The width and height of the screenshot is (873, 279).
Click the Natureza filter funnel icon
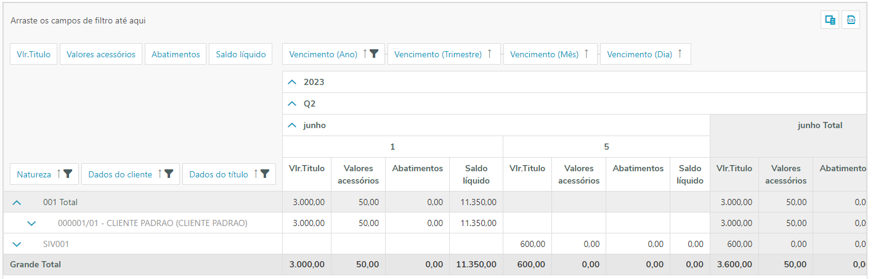68,174
